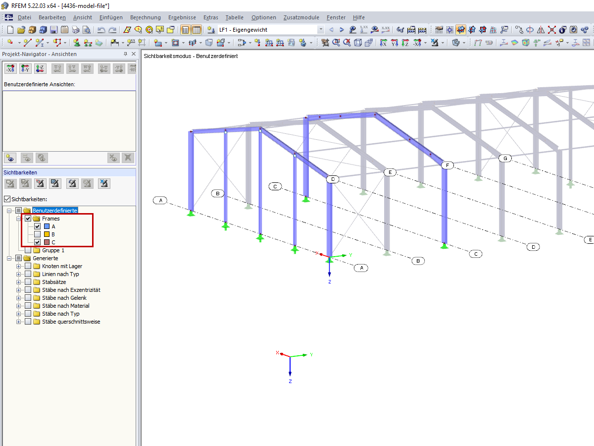Viewport: 594px width, 446px height.
Task: Go to previous load case arrow
Action: tap(331, 30)
